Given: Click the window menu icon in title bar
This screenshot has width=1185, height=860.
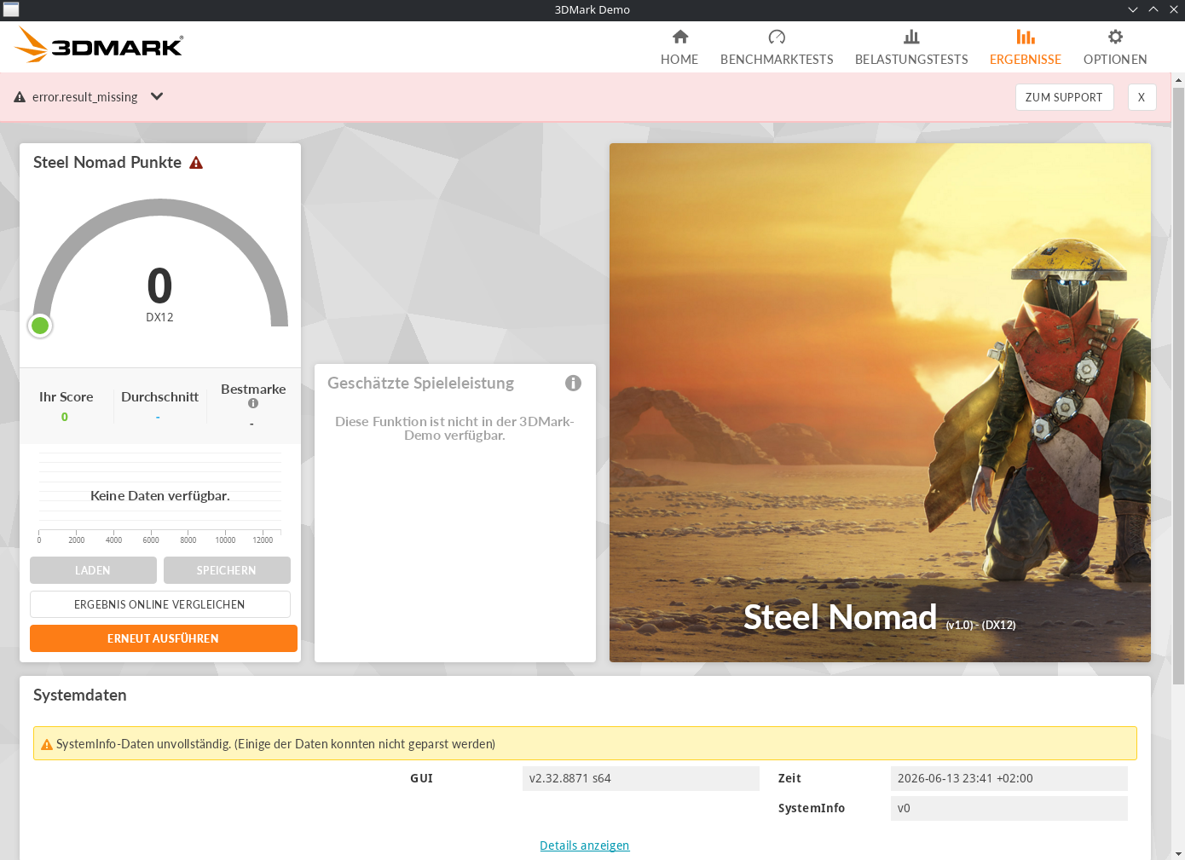Looking at the screenshot, I should tap(11, 9).
